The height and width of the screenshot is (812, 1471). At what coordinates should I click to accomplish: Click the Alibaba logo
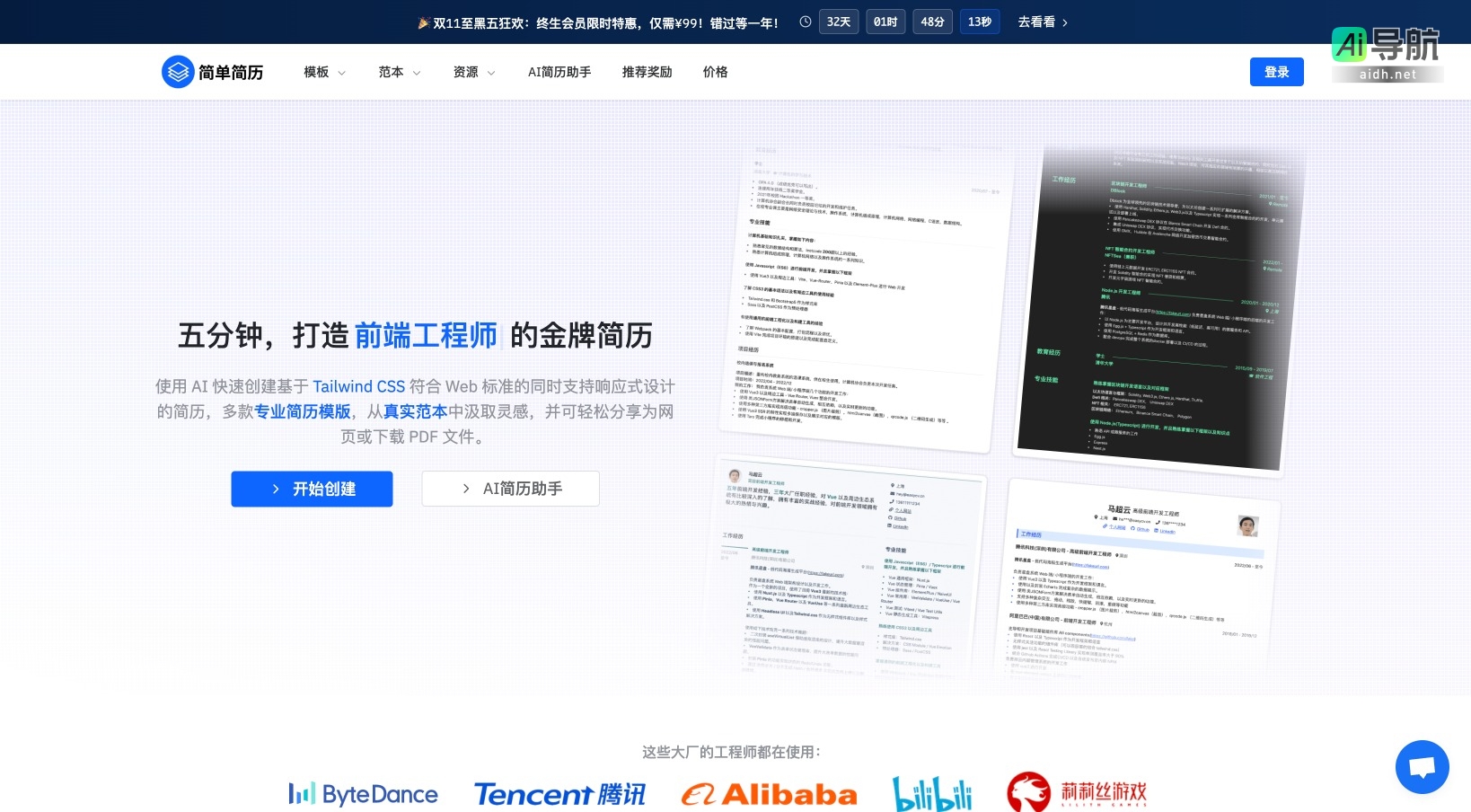coord(770,793)
